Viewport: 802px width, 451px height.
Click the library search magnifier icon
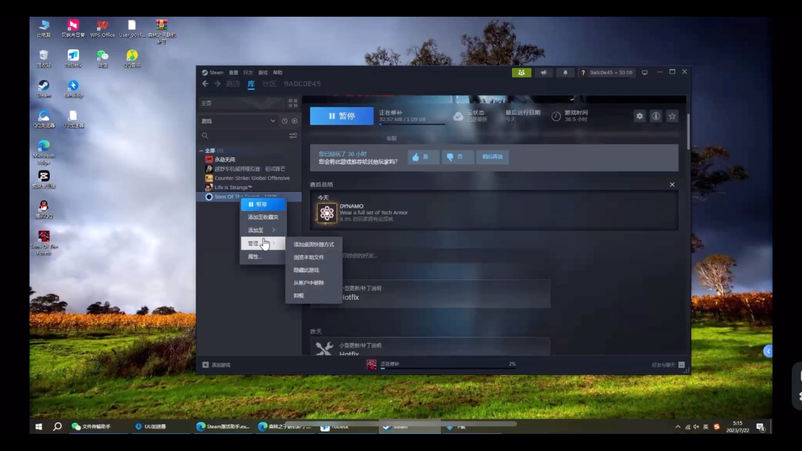pos(205,136)
